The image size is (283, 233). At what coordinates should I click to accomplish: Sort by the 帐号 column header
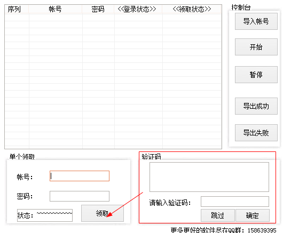pyautogui.click(x=55, y=9)
